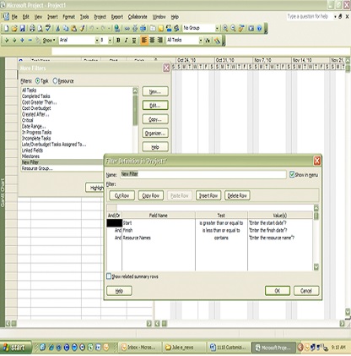Click the Edit... button in More Filters
Viewport: 351px width, 356px height.
click(x=155, y=106)
